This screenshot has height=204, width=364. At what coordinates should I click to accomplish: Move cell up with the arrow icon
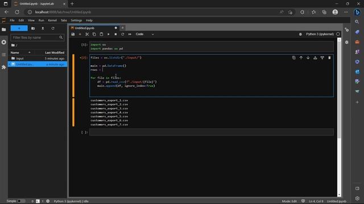point(301,58)
